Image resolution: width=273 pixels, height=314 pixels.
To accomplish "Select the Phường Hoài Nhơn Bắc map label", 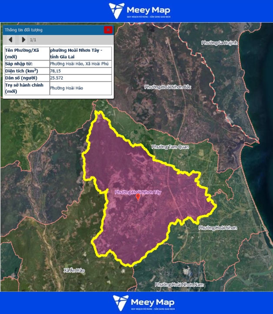I will pos(167,87).
